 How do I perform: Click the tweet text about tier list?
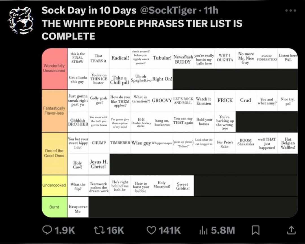click(x=141, y=29)
